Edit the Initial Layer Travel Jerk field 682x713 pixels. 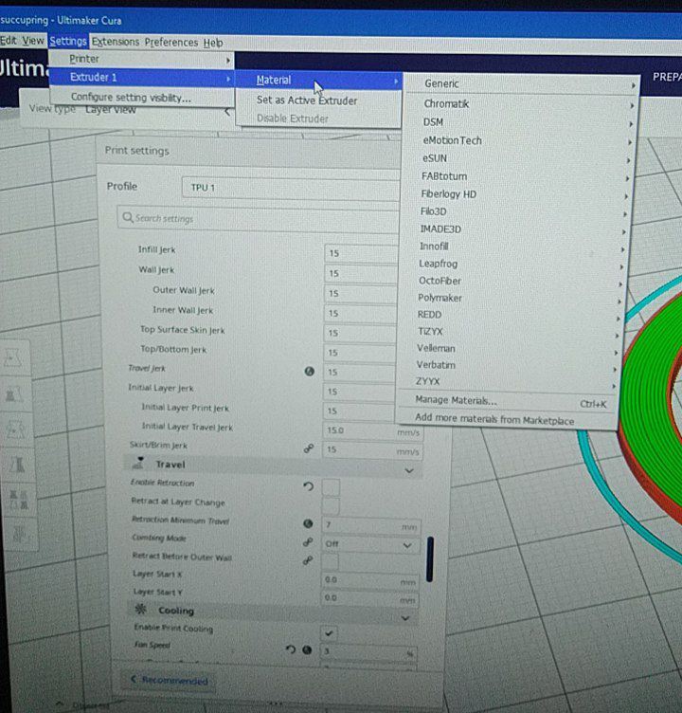pos(372,431)
